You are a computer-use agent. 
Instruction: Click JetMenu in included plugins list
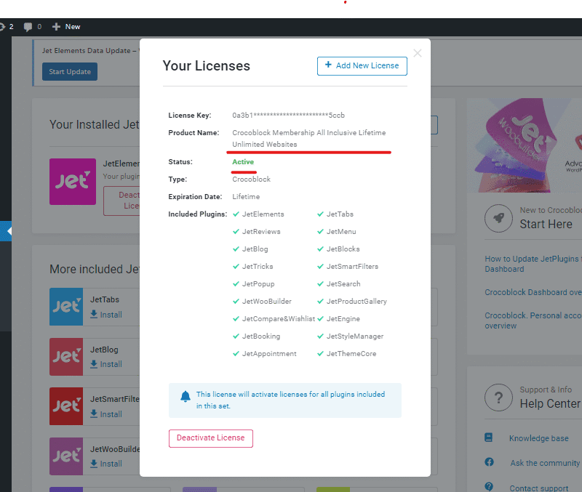pyautogui.click(x=341, y=232)
